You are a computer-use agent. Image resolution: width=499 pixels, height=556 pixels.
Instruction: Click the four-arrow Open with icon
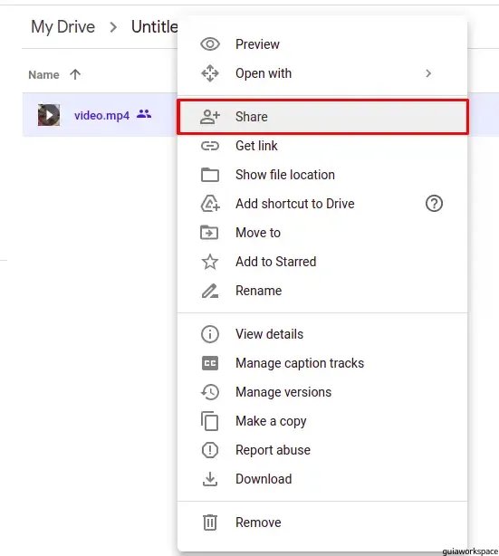[x=210, y=73]
